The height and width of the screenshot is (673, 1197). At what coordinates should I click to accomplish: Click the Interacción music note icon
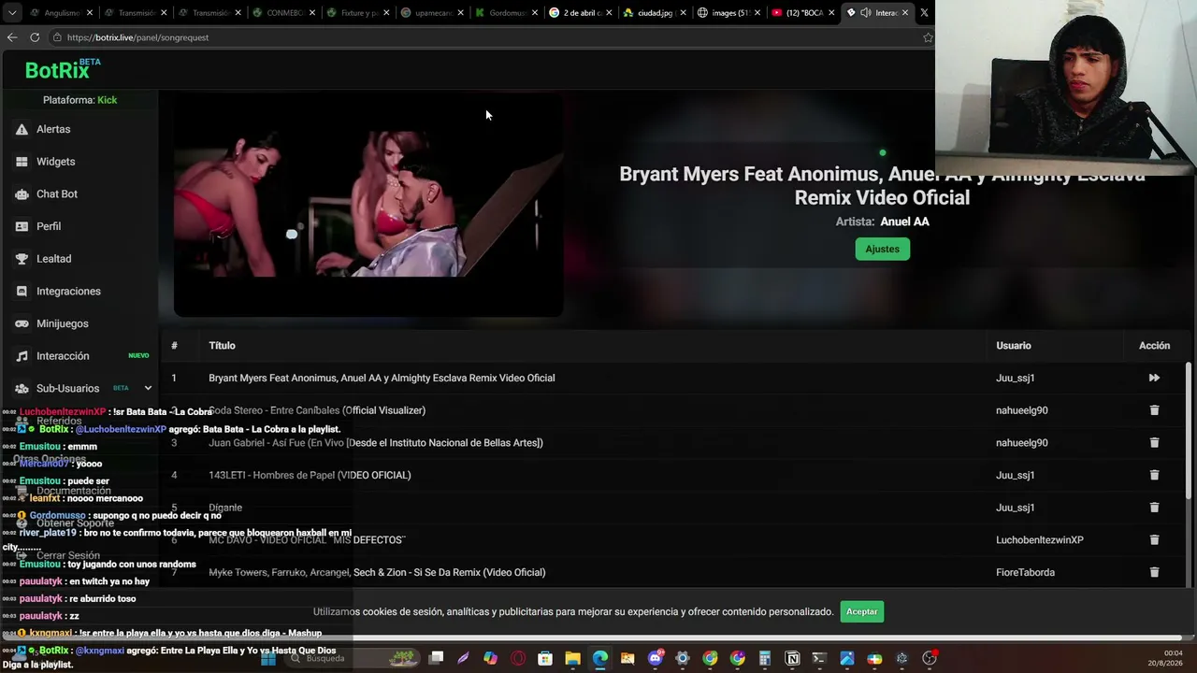click(22, 356)
